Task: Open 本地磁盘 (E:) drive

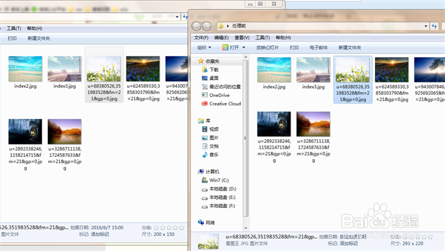Action: [x=219, y=197]
